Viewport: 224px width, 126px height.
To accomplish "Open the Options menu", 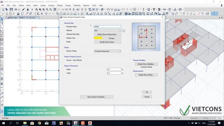I will pos(86,6).
